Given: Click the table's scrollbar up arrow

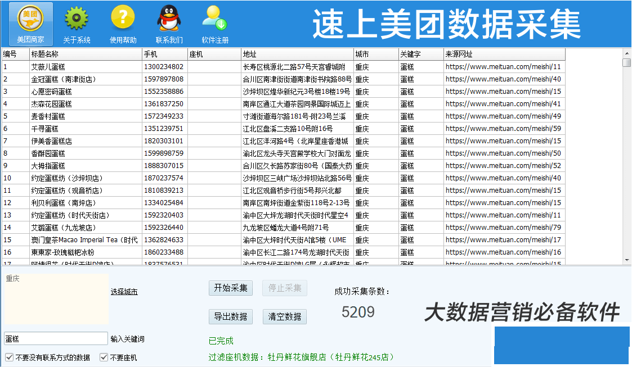Looking at the screenshot, I should click(627, 53).
